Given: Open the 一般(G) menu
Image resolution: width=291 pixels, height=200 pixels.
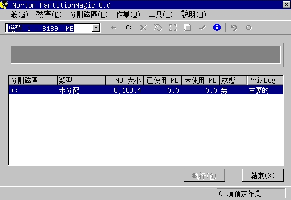Looking at the screenshot, I should point(16,14).
